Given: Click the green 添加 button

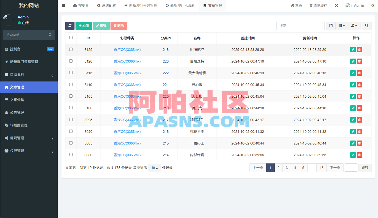Looking at the screenshot, I should [84, 26].
